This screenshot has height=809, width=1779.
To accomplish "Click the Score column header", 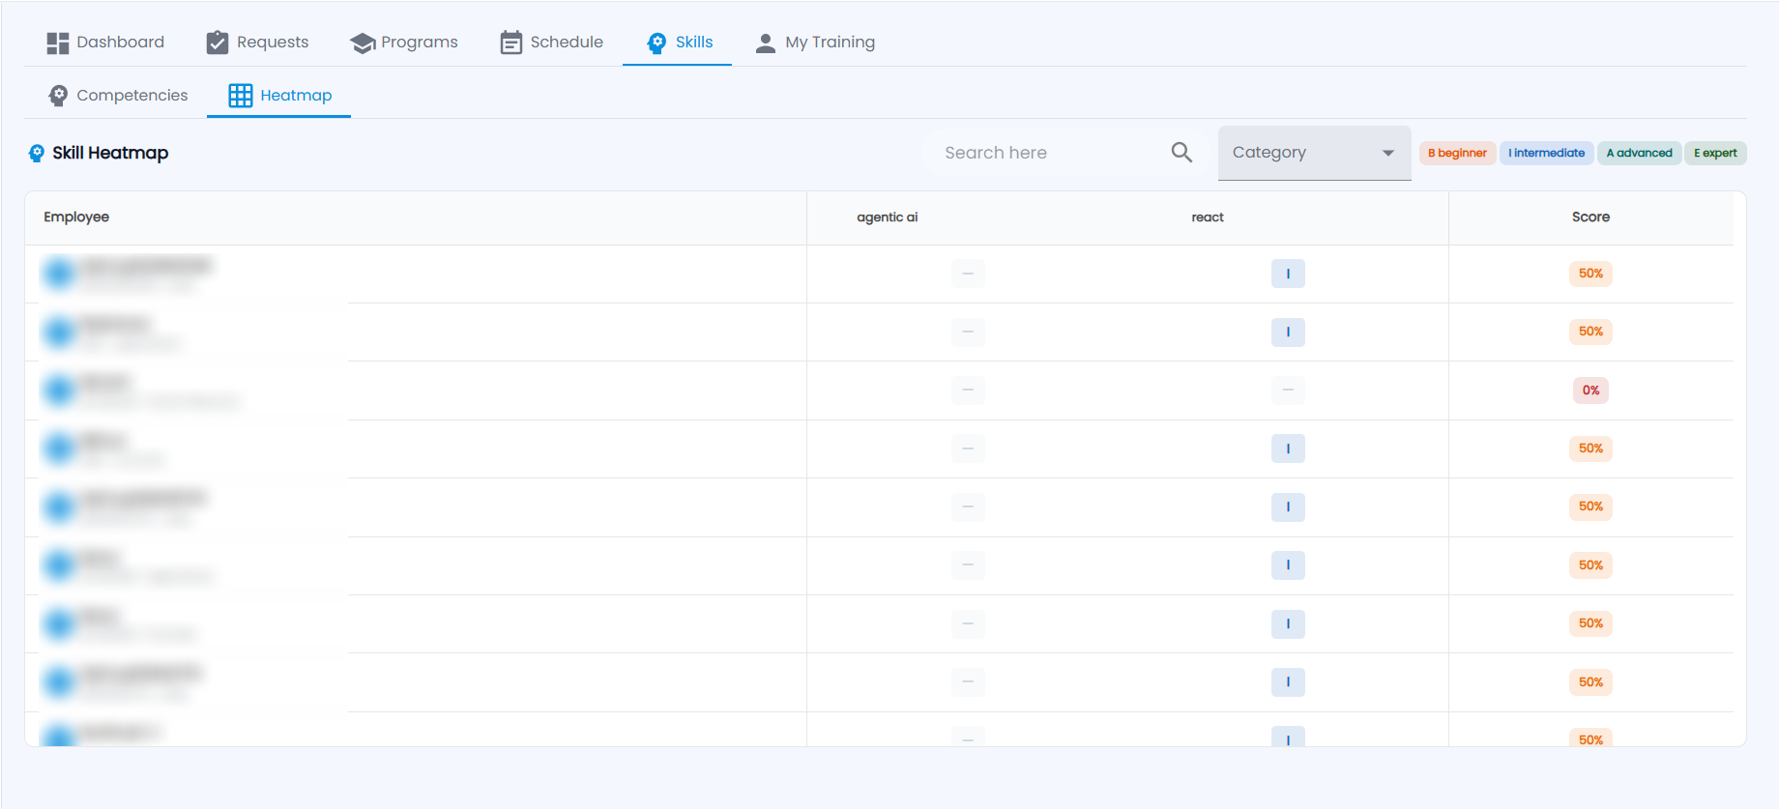I will click(1591, 217).
